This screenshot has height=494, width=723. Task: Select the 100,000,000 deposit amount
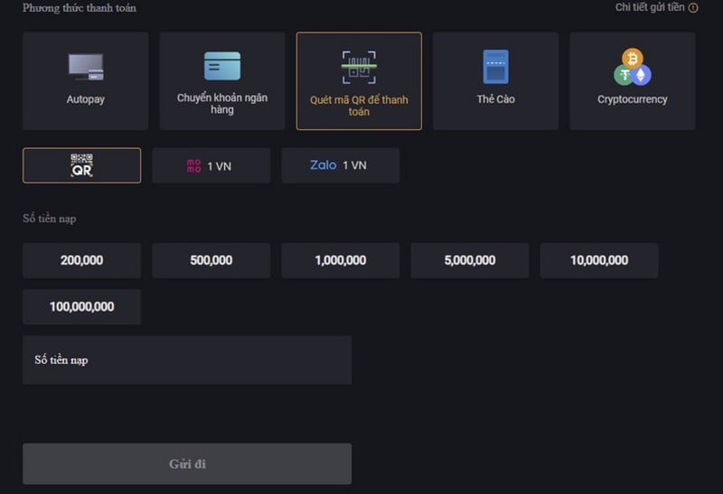pos(81,307)
